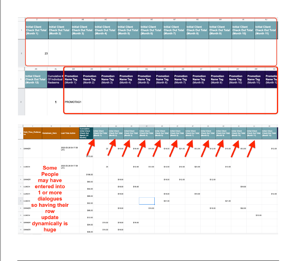Click Month 5 check out header in large-header top sheet
The width and height of the screenshot is (292, 261).
tap(129, 30)
